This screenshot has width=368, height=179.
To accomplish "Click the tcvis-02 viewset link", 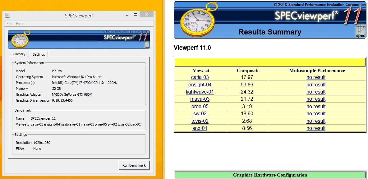I will pyautogui.click(x=200, y=121).
